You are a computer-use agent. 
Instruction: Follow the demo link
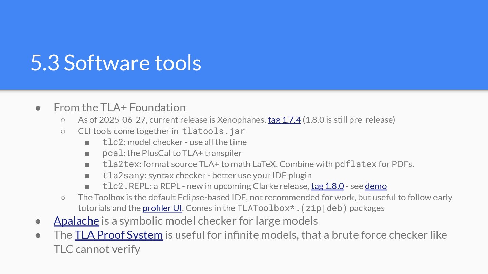point(375,186)
